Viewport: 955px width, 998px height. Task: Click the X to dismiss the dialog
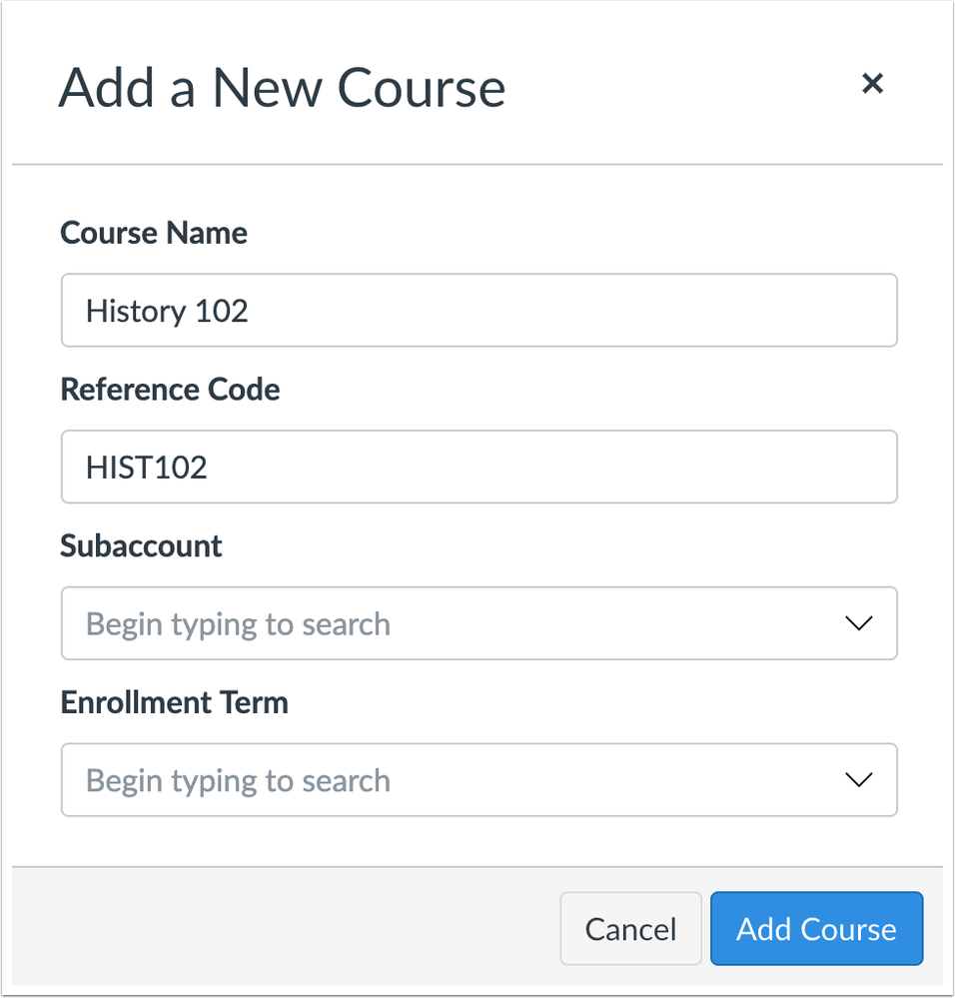click(x=873, y=84)
